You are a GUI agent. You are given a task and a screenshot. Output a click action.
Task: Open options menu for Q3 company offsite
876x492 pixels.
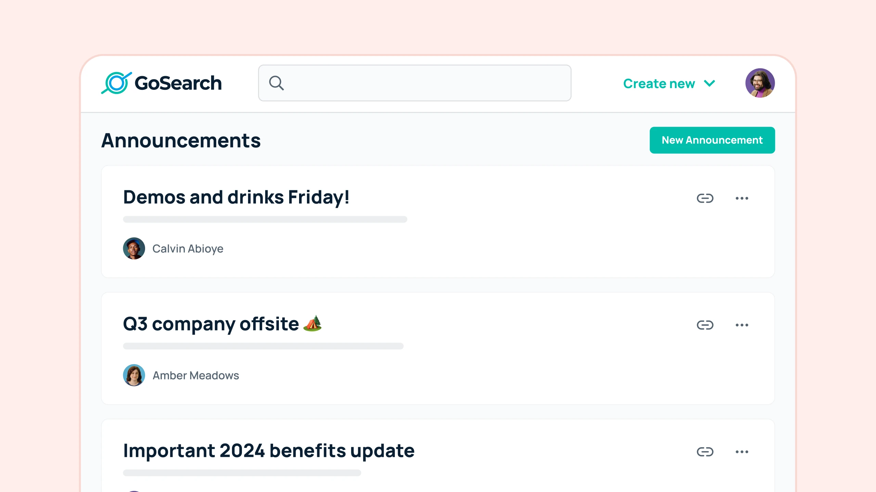[742, 325]
